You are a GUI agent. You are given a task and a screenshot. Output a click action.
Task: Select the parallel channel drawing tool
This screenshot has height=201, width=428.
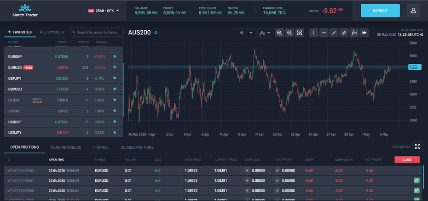click(344, 33)
